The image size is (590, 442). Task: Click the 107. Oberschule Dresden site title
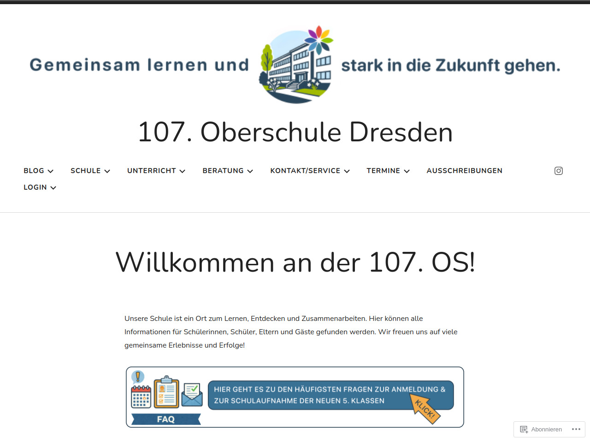tap(295, 132)
